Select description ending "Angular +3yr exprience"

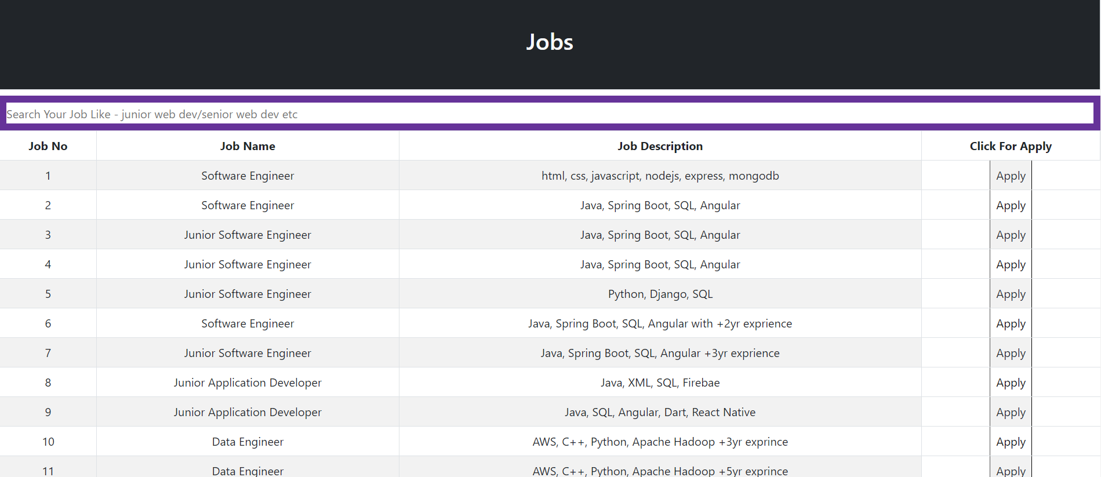click(660, 353)
